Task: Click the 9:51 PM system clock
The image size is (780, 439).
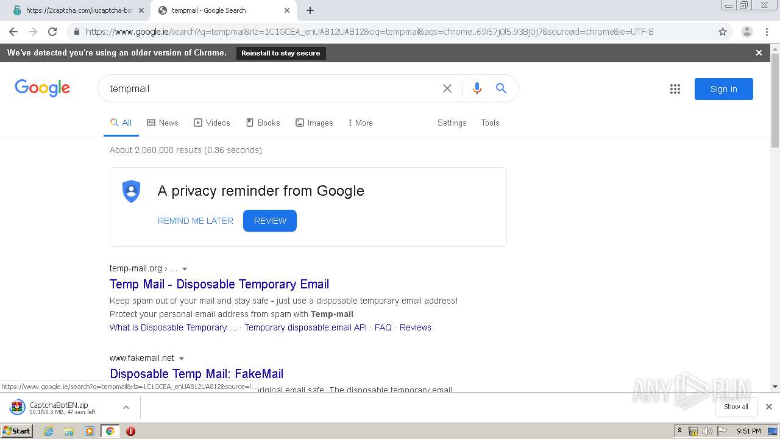Action: 749,431
